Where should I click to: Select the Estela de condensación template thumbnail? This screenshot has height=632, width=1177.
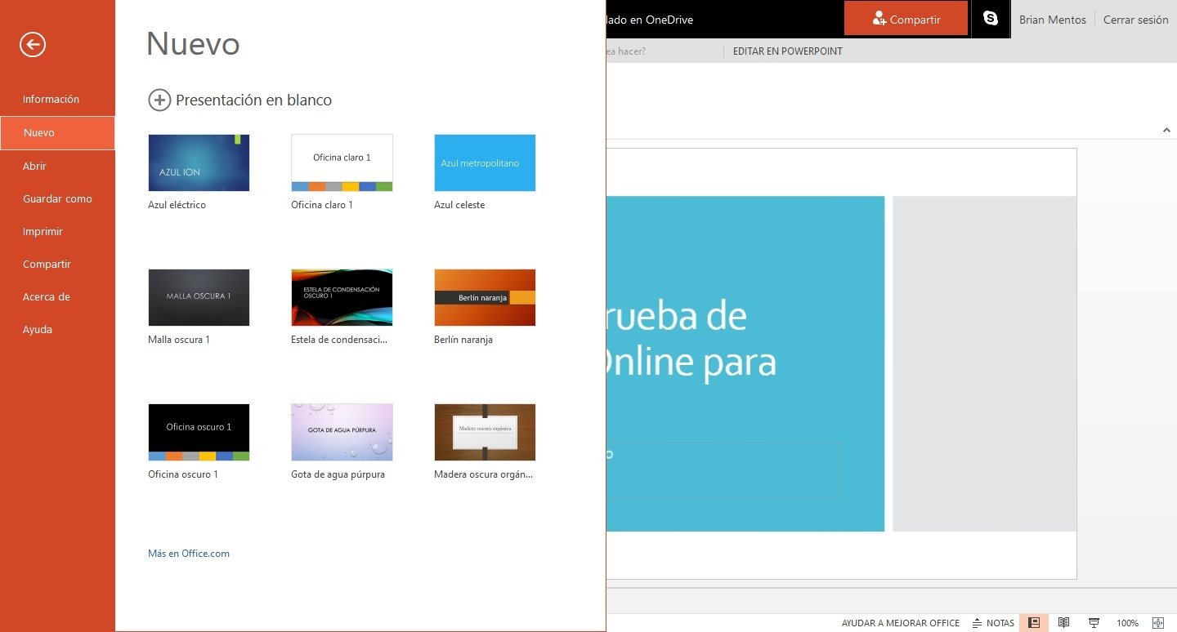342,297
